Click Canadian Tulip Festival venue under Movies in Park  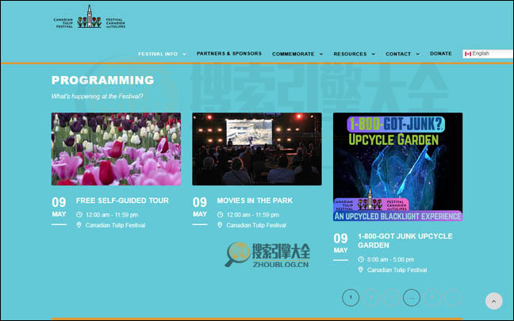pyautogui.click(x=256, y=225)
